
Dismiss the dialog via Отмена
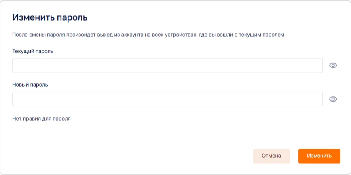click(271, 156)
